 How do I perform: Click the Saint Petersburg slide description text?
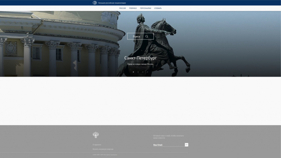tap(140, 64)
